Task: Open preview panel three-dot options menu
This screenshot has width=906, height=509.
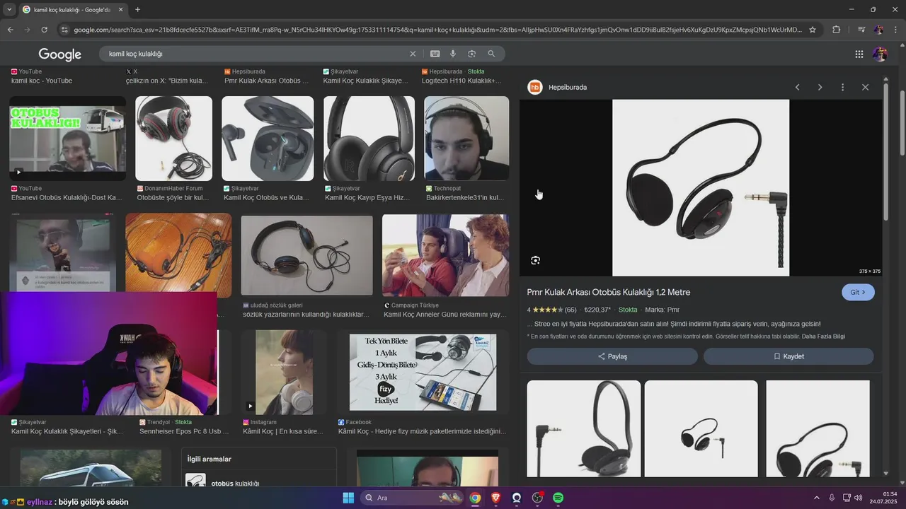Action: [842, 87]
